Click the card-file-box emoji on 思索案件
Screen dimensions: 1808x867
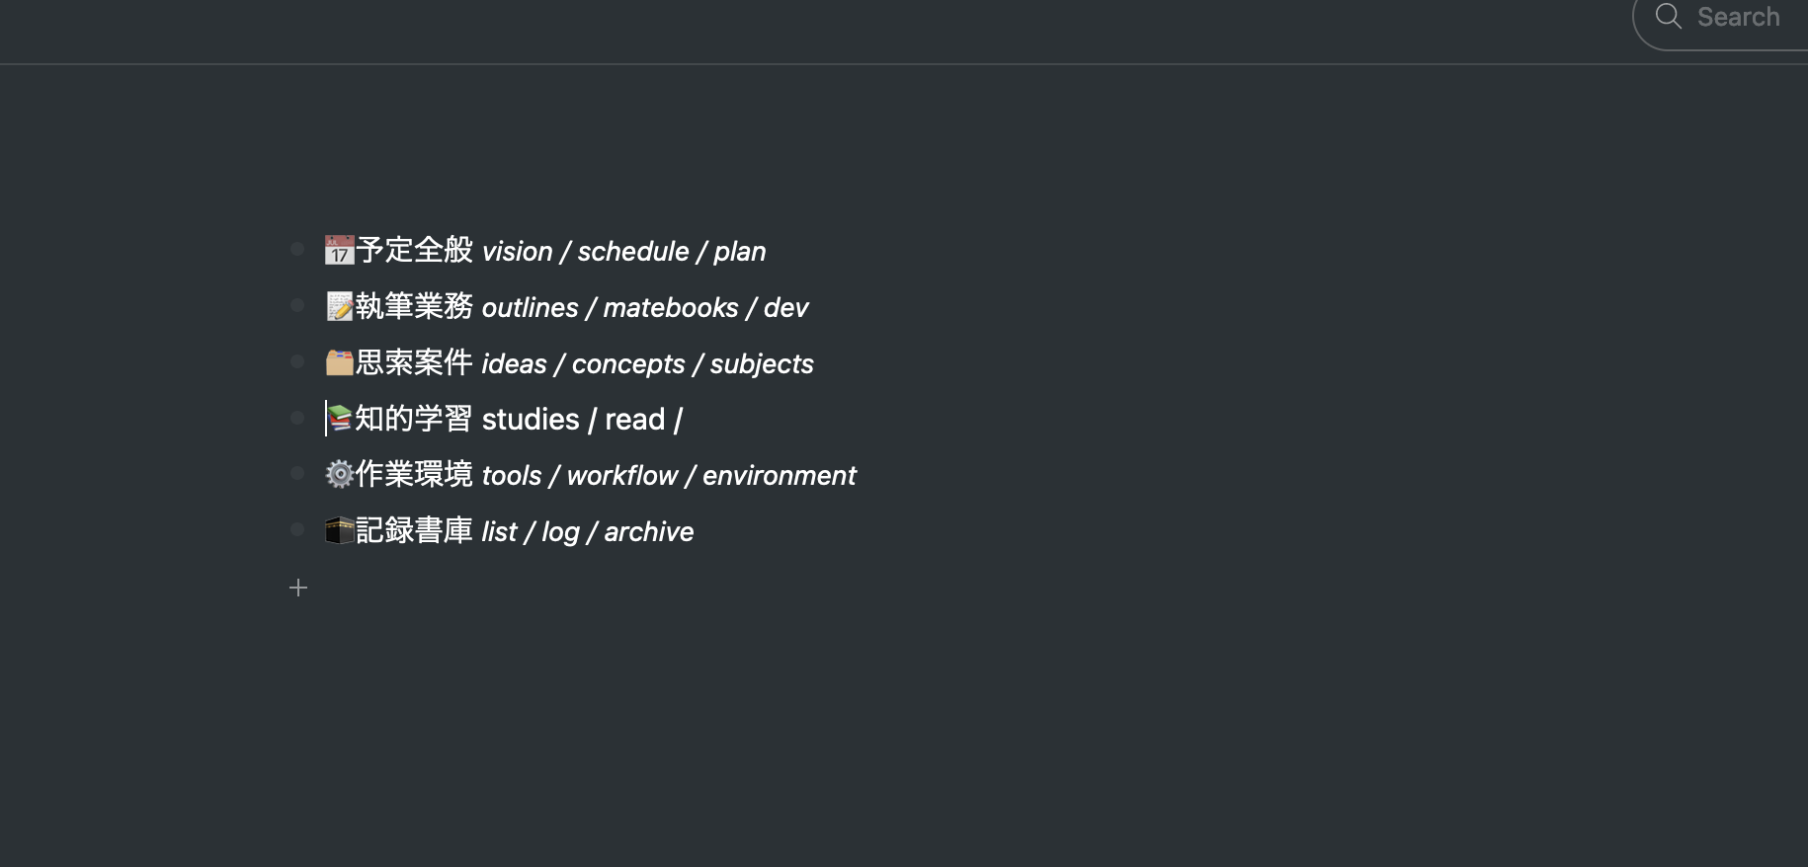click(339, 362)
